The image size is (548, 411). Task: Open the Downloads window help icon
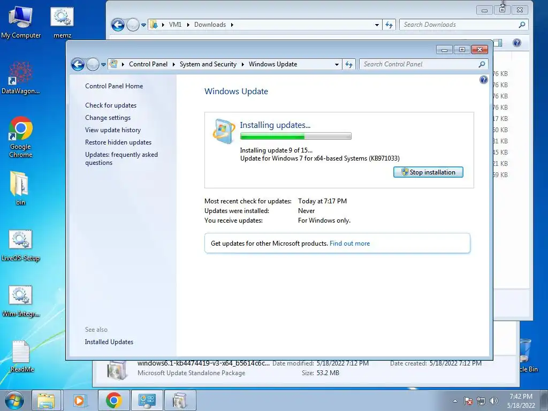(517, 43)
